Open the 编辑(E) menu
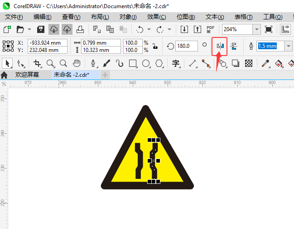The image size is (294, 229). (43, 17)
